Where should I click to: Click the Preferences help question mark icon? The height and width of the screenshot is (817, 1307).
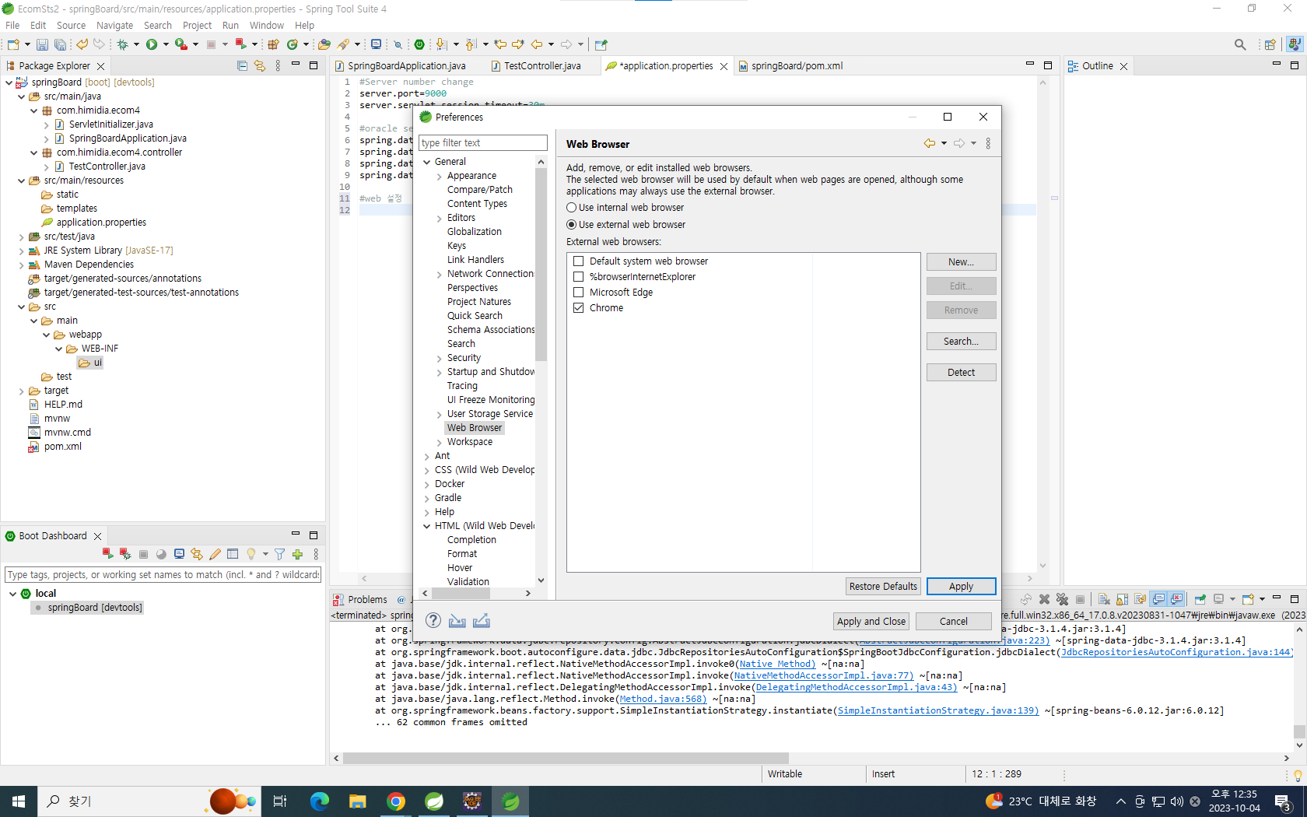pyautogui.click(x=433, y=620)
